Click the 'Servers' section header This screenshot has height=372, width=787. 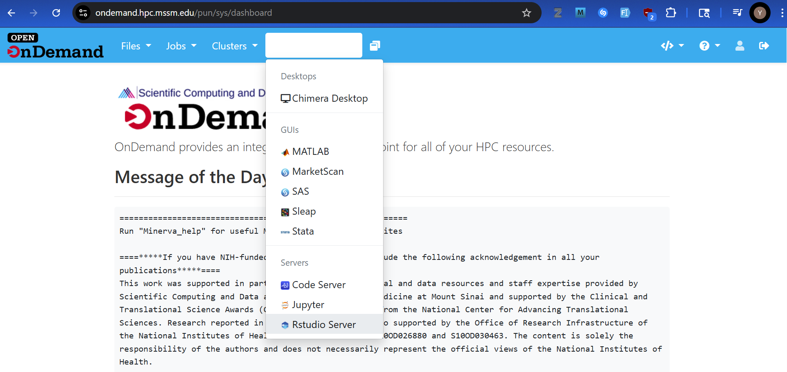295,263
